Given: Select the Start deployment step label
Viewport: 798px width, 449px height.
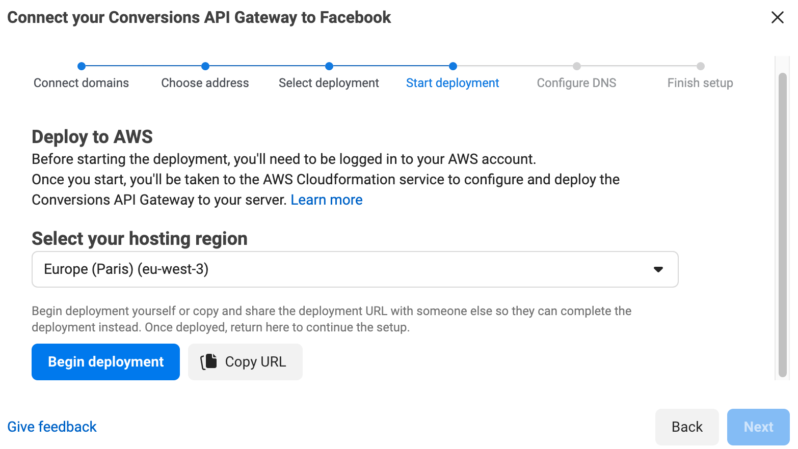Looking at the screenshot, I should [x=453, y=83].
